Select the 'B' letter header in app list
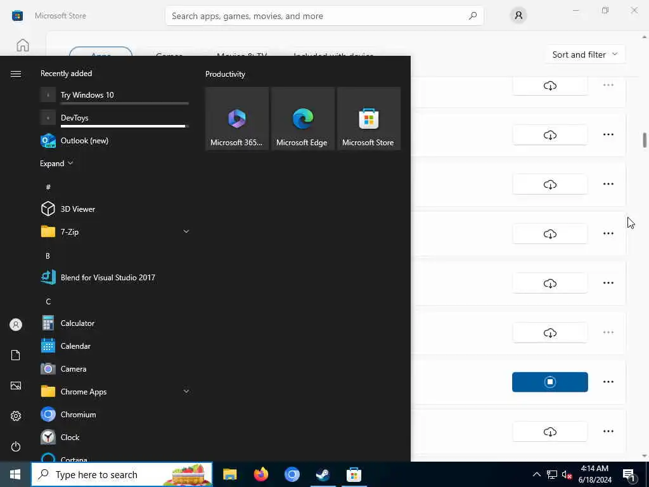Viewport: 649px width, 487px height. (48, 256)
